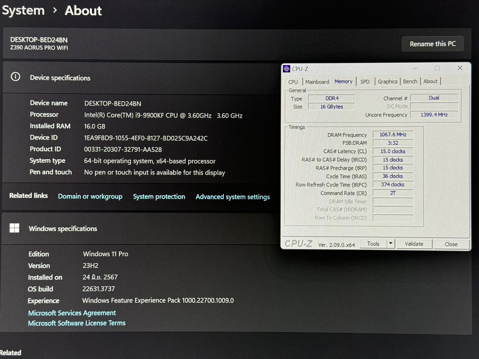Click the tRCD 15 clocks value
The width and height of the screenshot is (479, 359).
[x=393, y=160]
